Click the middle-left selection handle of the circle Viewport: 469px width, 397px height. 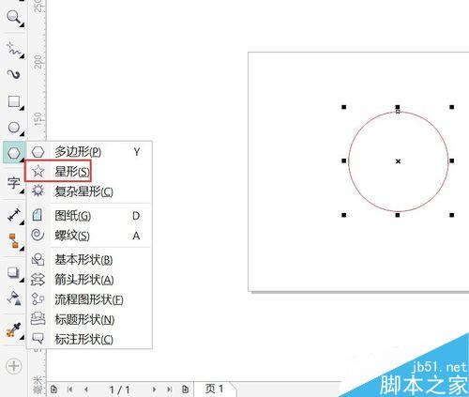[344, 160]
